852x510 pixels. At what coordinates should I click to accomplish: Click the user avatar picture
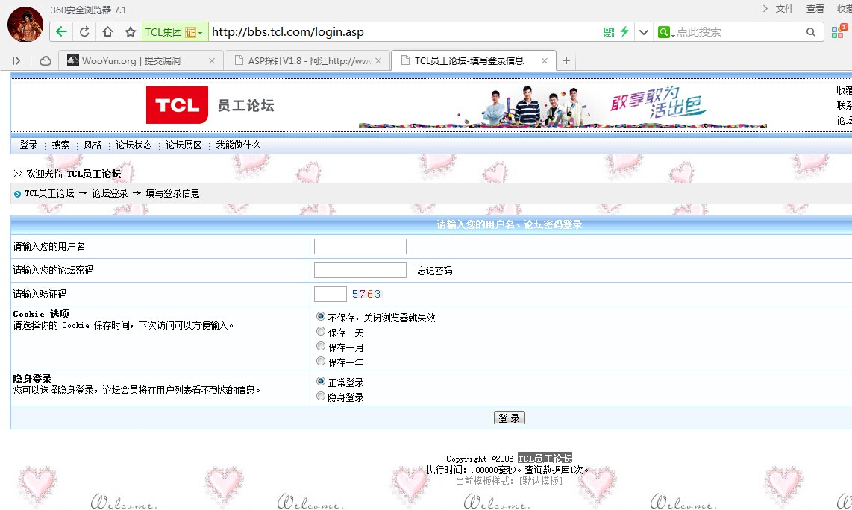pos(25,25)
